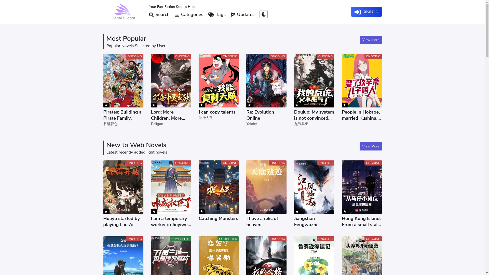Click the star icon on Hong Kong Island cover
The image size is (489, 275).
pos(345,211)
